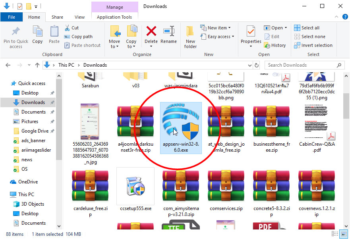350x239 pixels.
Task: Switch to the View tab
Action: [79, 17]
